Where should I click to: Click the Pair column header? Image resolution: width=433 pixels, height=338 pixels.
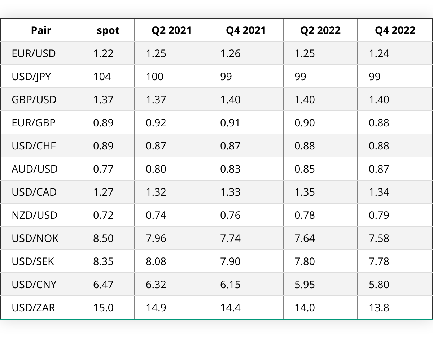coord(41,30)
